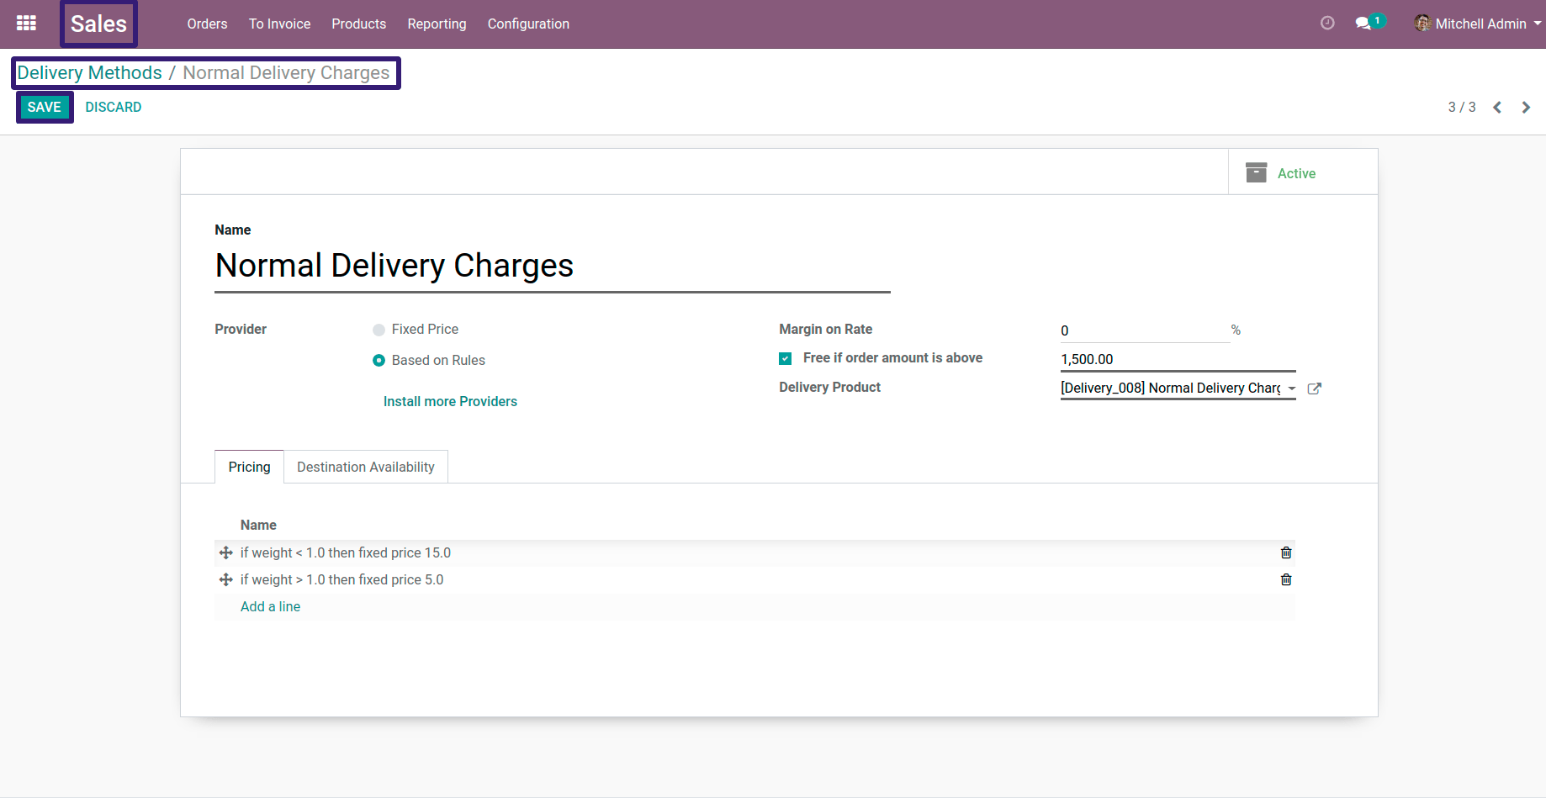Screen dimensions: 1546x798
Task: Delete the weight > 1.0 rule
Action: coord(1286,579)
